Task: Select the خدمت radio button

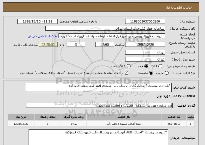Action: 146,66
